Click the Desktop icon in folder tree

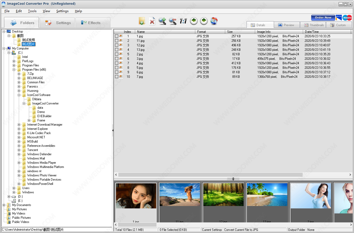click(9, 31)
